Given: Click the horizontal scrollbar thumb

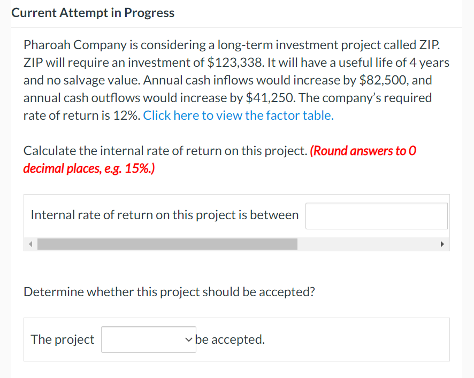Looking at the screenshot, I should click(169, 244).
